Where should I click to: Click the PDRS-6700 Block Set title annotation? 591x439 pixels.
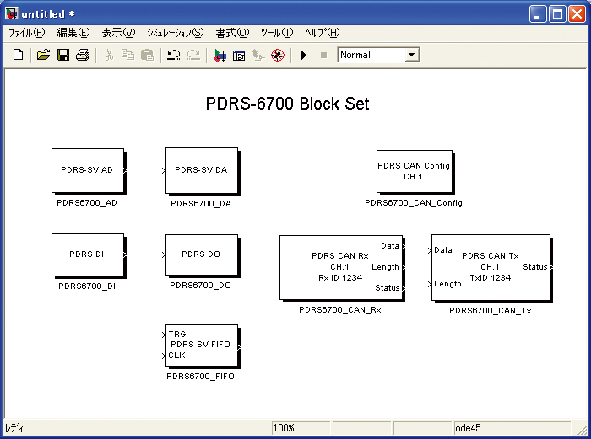[x=287, y=104]
